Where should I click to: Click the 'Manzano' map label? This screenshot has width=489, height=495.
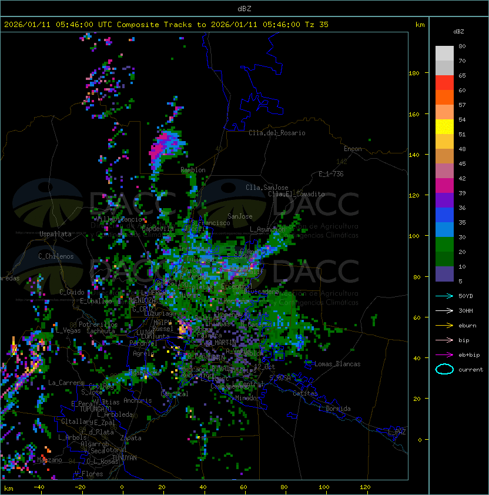tap(49, 460)
